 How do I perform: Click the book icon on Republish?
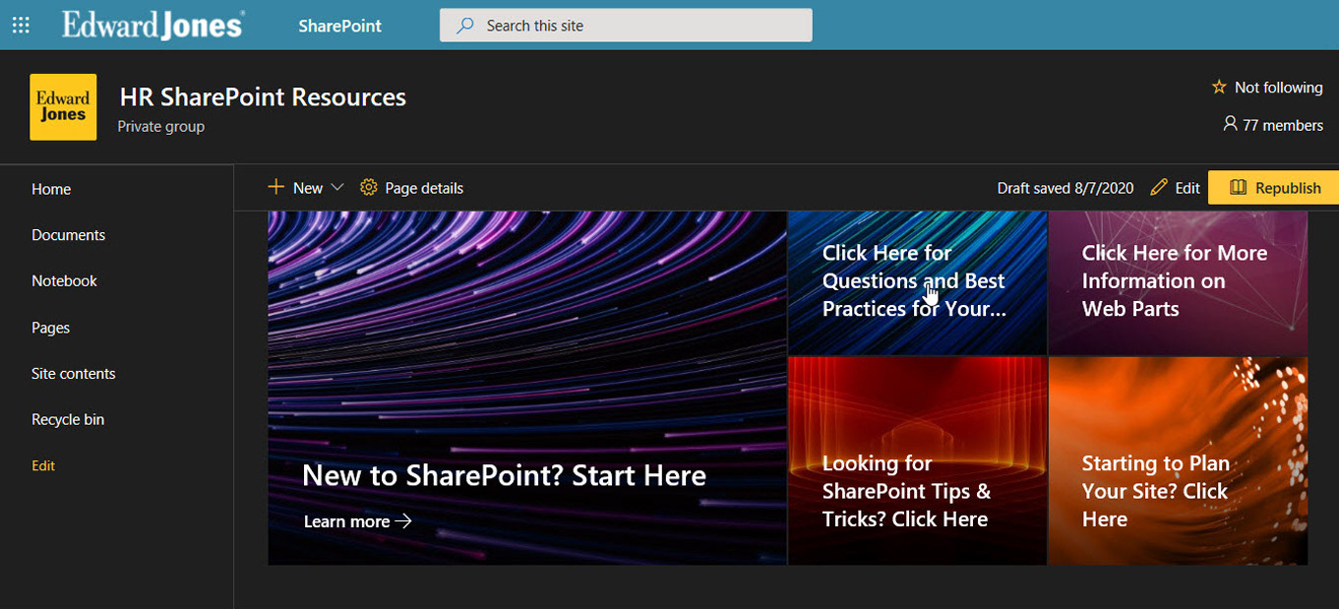1238,187
